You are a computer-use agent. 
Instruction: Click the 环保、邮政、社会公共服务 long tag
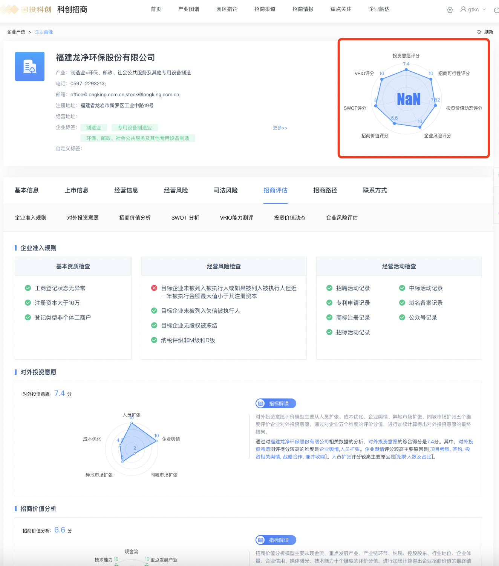(x=138, y=138)
